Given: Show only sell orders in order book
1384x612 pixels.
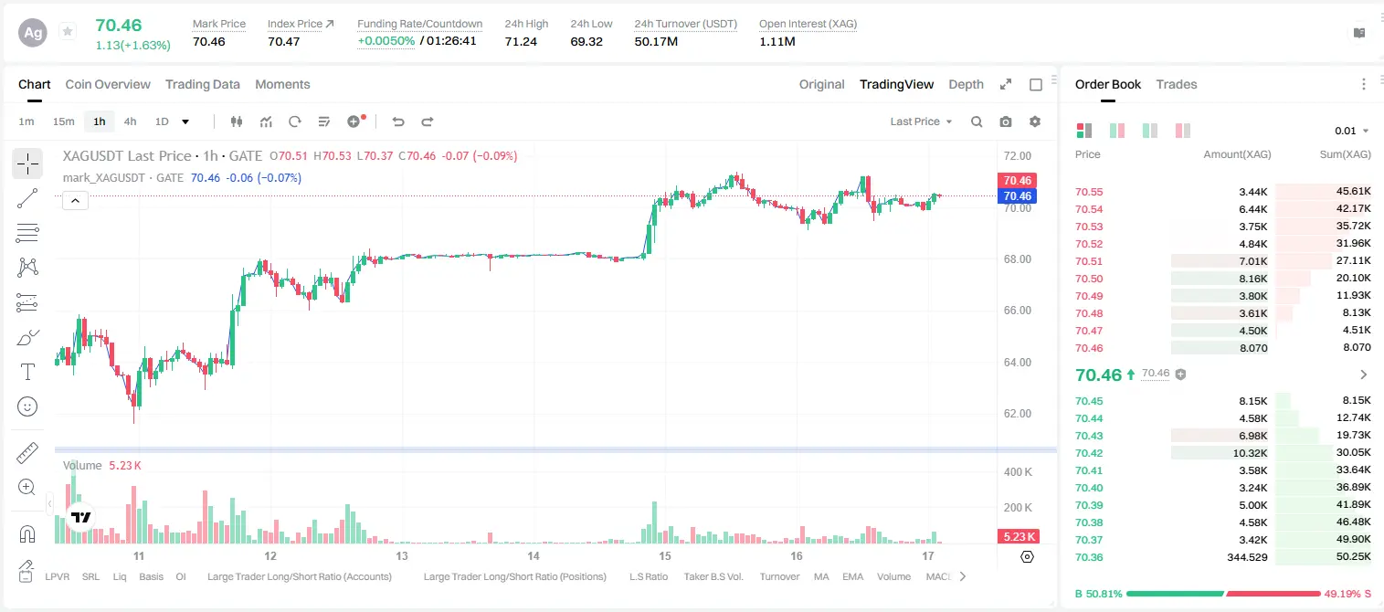Looking at the screenshot, I should point(1181,131).
